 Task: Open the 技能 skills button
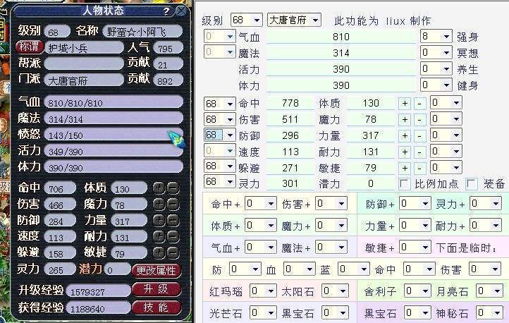pyautogui.click(x=157, y=307)
